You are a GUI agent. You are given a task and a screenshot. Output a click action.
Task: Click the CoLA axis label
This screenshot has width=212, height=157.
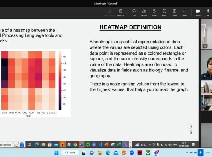point(4,113)
